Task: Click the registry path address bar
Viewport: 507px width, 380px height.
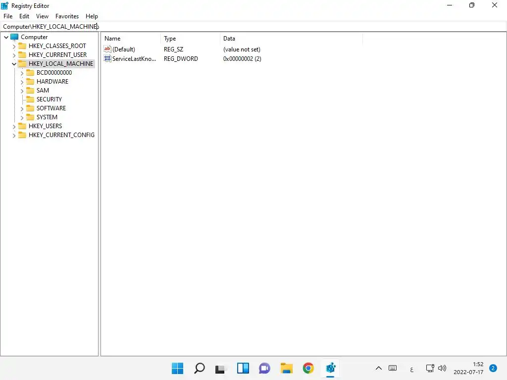Action: 253,27
